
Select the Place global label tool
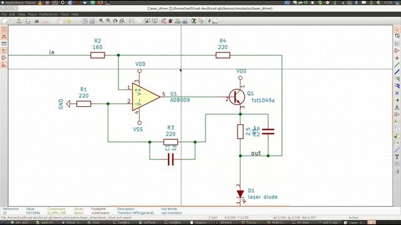click(x=397, y=114)
